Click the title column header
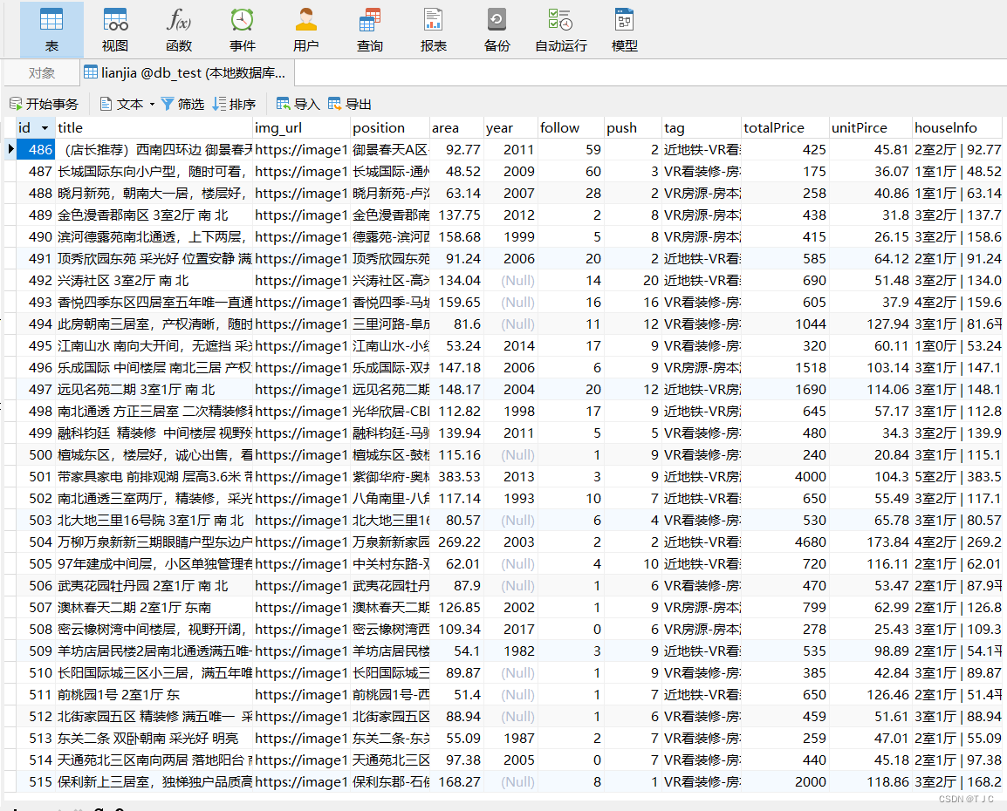The image size is (1007, 811). (x=154, y=127)
